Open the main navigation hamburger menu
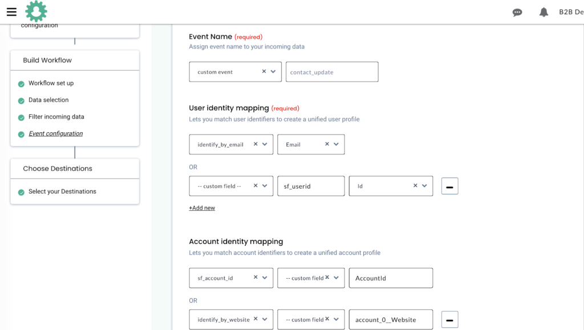Image resolution: width=584 pixels, height=330 pixels. pyautogui.click(x=11, y=11)
